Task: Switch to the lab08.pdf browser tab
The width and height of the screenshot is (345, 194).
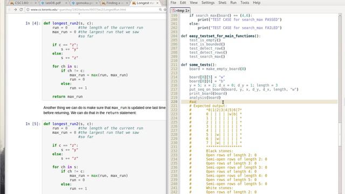Action: point(53,3)
